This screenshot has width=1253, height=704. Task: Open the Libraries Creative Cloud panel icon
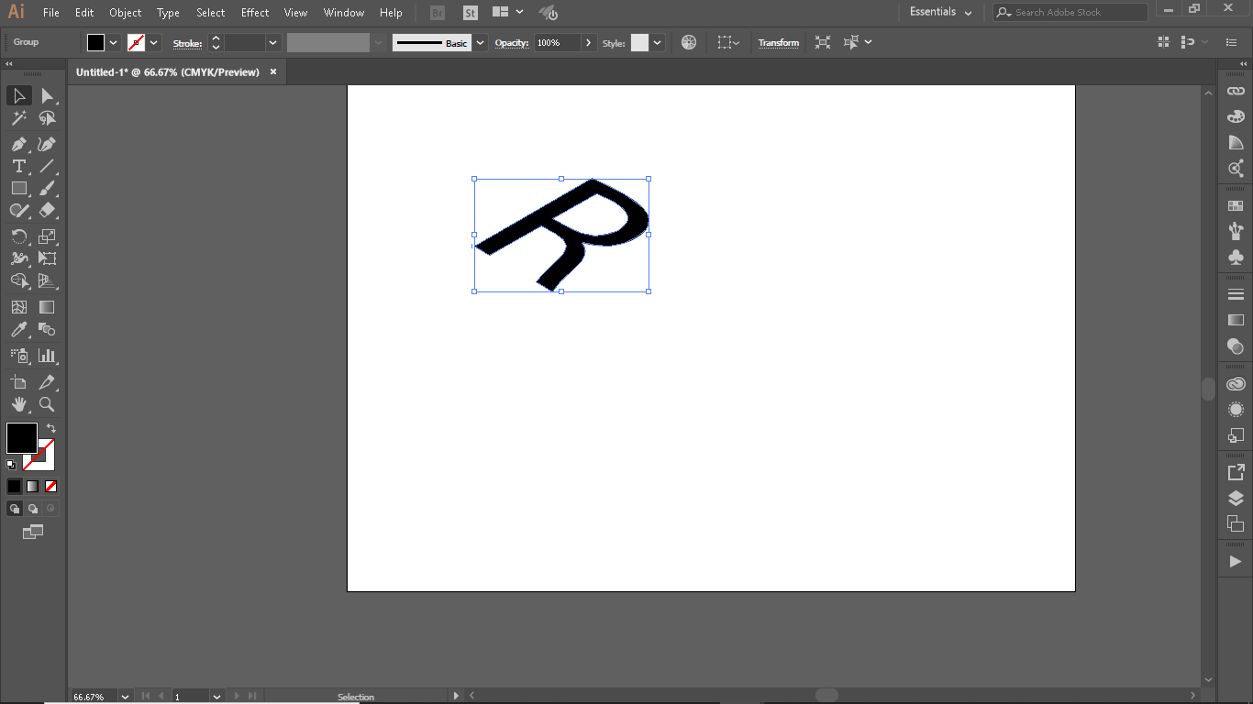click(x=1236, y=384)
